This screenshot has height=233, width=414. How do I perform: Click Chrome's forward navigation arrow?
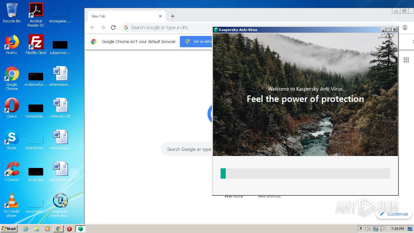point(103,28)
